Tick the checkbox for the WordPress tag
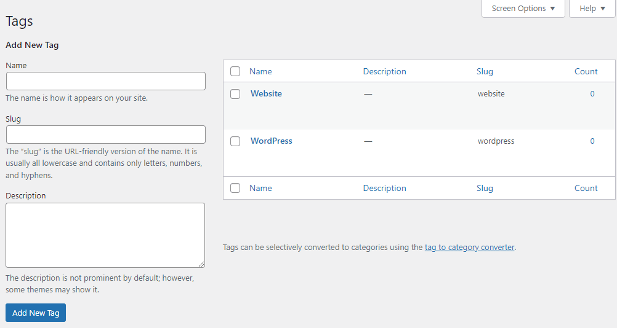Viewport: 617px width, 328px height. [235, 141]
